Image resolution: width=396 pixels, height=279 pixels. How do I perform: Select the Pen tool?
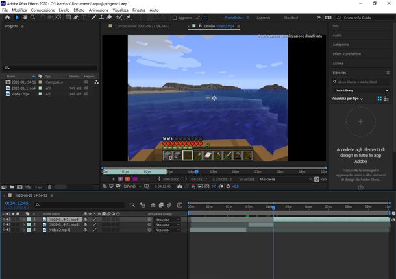point(76,18)
